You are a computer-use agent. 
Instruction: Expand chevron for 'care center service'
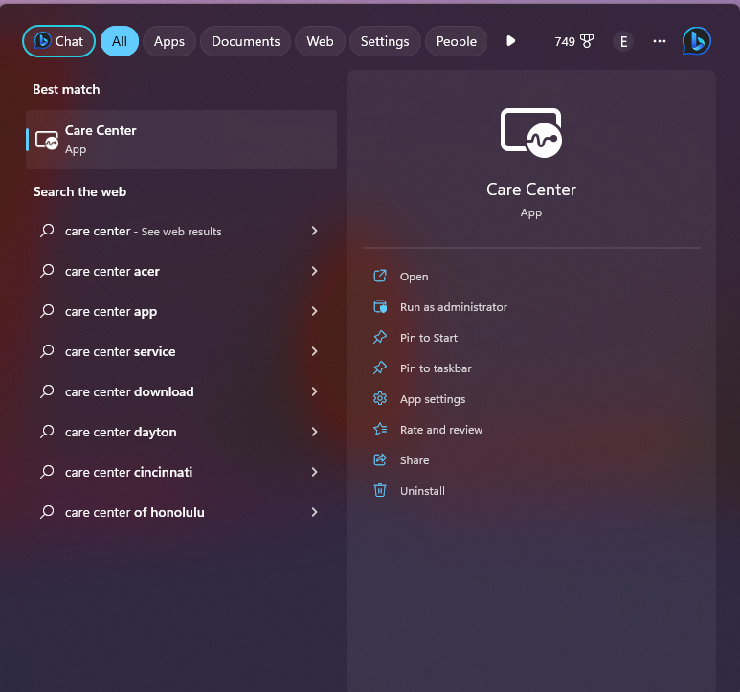pyautogui.click(x=314, y=351)
